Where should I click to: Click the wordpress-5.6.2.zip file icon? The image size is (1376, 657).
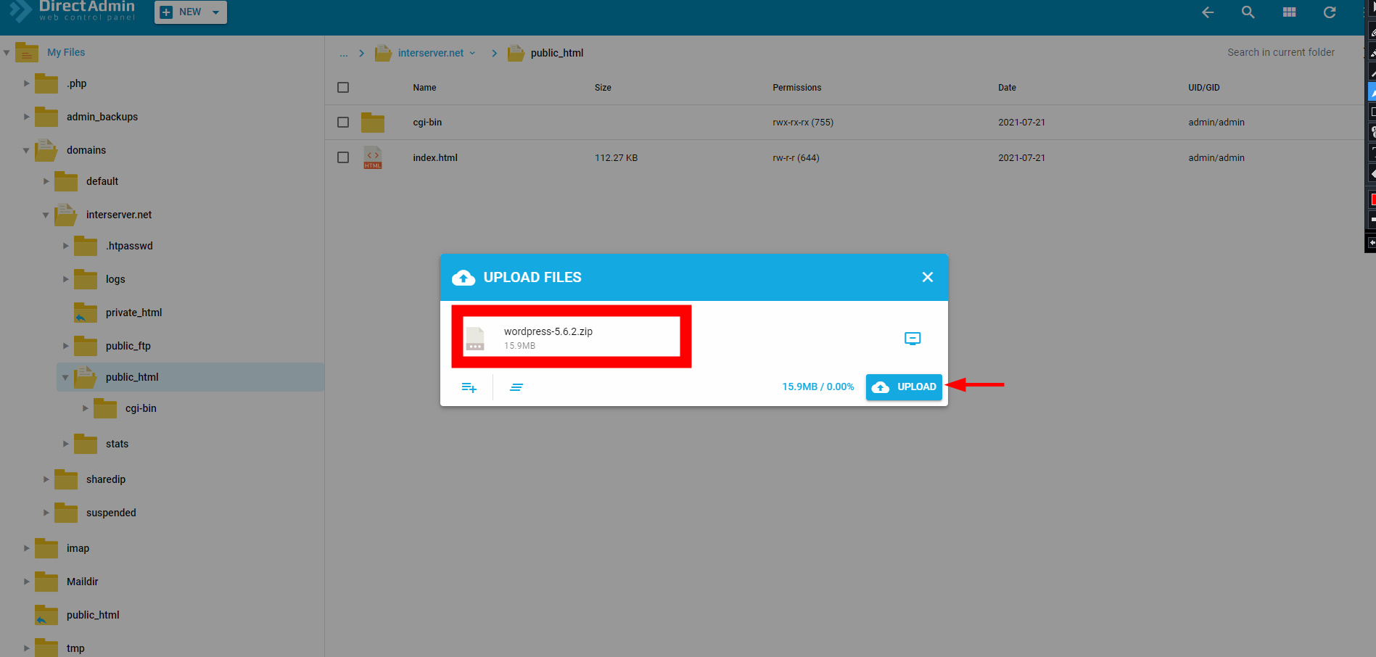[x=475, y=339]
